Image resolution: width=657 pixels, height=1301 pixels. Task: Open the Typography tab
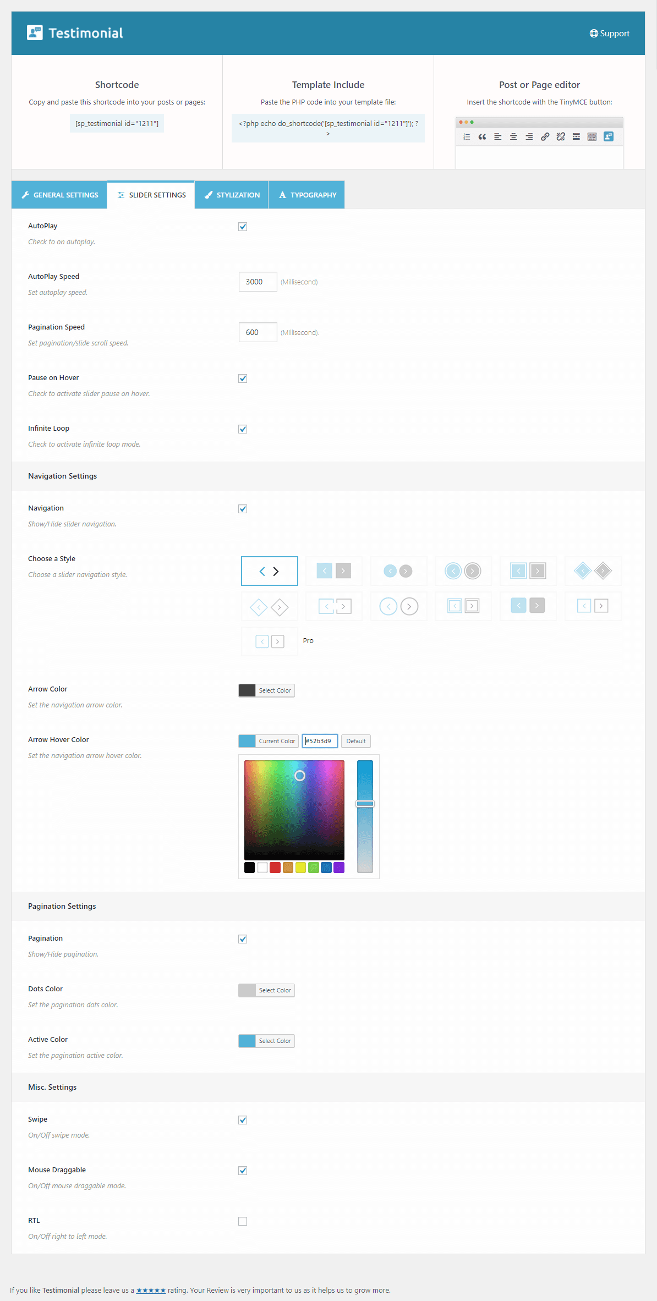click(306, 195)
